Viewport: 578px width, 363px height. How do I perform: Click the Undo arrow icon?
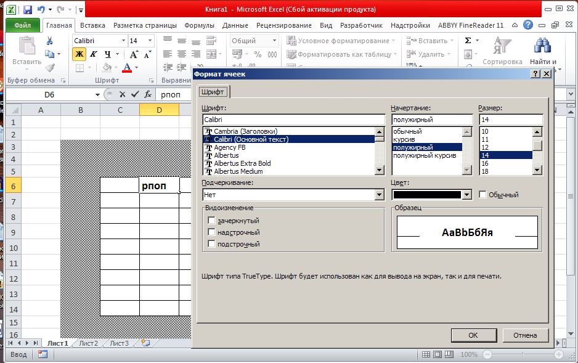[41, 10]
